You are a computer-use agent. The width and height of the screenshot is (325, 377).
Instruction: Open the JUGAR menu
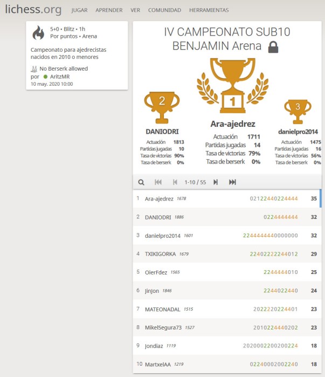point(79,10)
